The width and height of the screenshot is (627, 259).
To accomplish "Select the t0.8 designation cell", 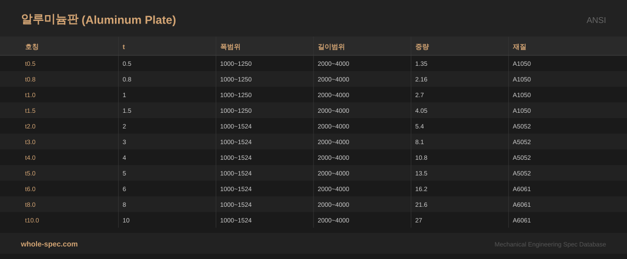I will coord(30,79).
